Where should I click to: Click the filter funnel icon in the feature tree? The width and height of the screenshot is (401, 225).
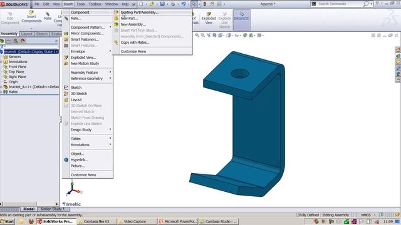[x=2, y=46]
